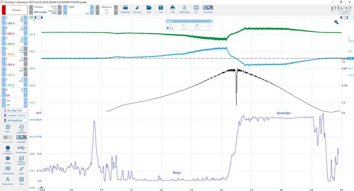Reduce Channel B range with minus
Image resolution: width=354 pixels, height=191 pixels.
point(4,31)
